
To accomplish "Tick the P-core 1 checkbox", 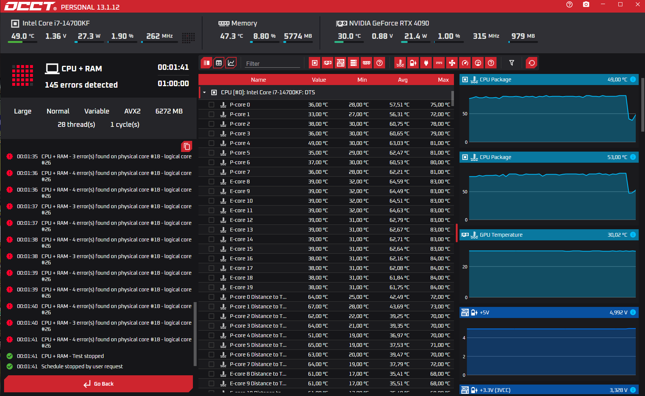I will click(211, 114).
